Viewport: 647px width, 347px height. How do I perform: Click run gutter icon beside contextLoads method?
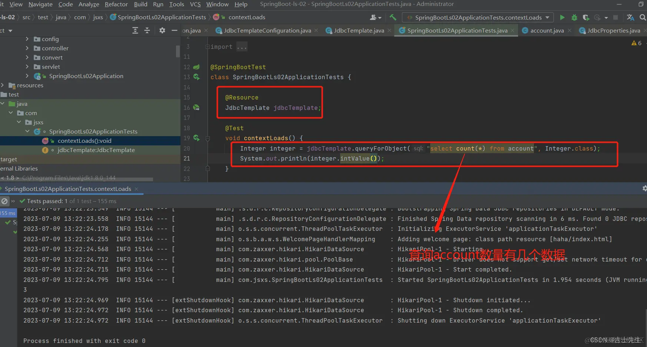(x=196, y=138)
